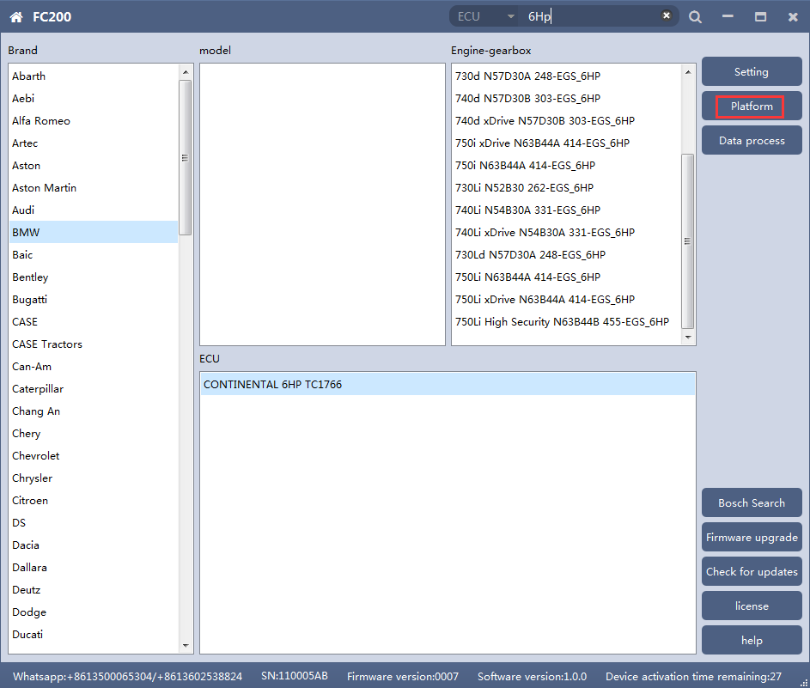This screenshot has width=810, height=688.
Task: Select the Aston brand entry
Action: pos(94,165)
